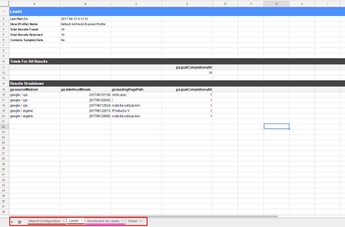Open Dashboard de Leads tab dropdown arrow

coord(123,221)
